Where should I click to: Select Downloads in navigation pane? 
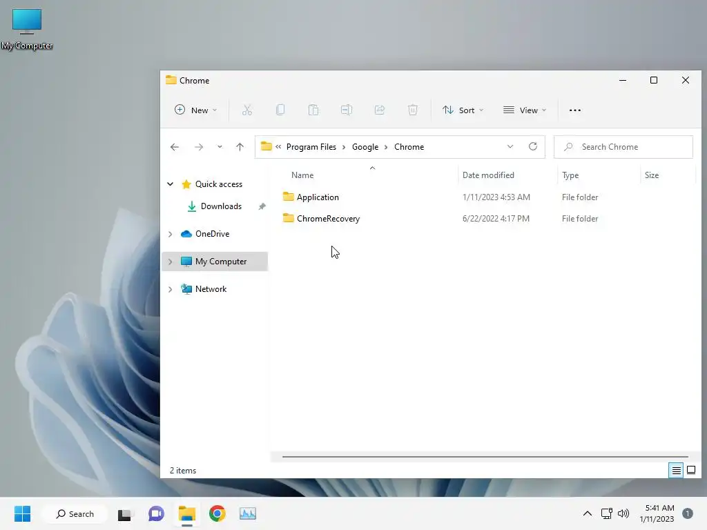pyautogui.click(x=221, y=206)
